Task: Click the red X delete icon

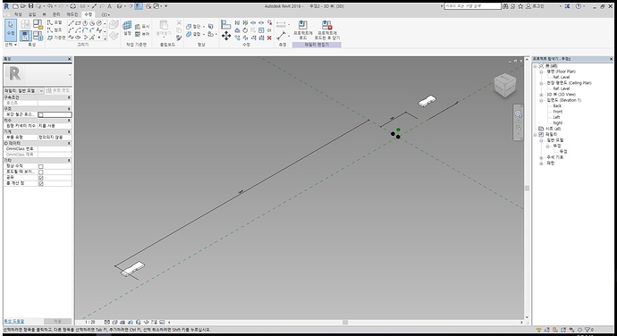Action: 269,38
